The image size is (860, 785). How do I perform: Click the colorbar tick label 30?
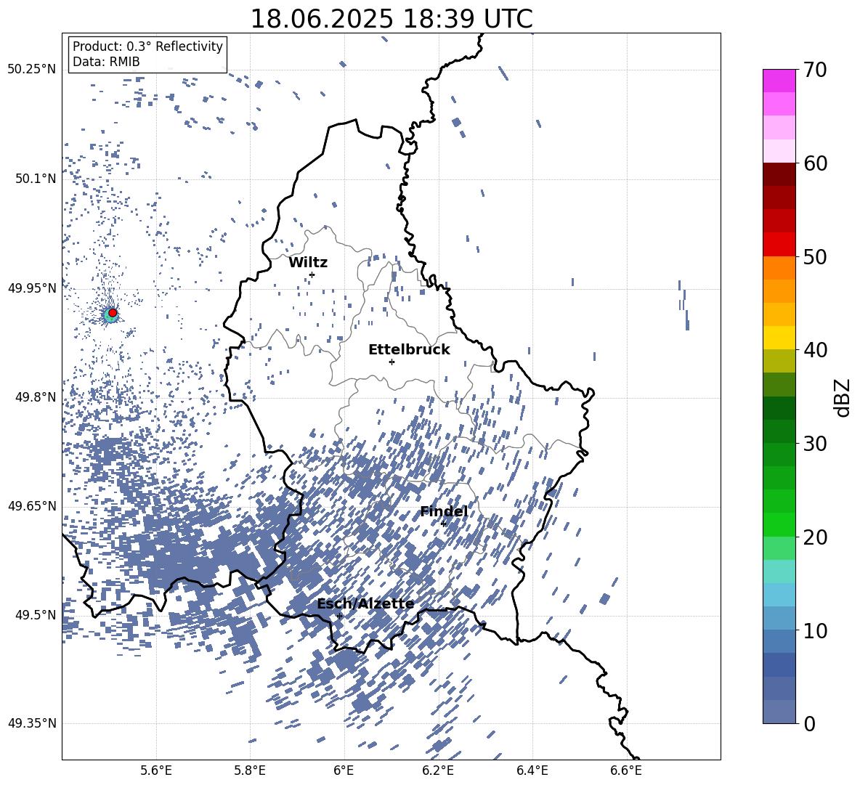tap(816, 444)
